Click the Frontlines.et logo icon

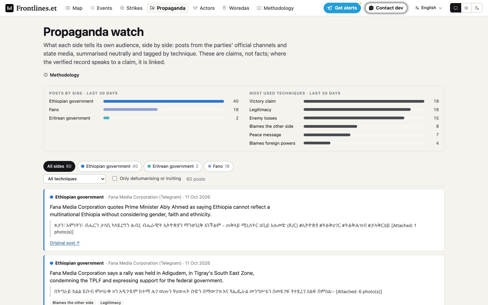(9, 8)
